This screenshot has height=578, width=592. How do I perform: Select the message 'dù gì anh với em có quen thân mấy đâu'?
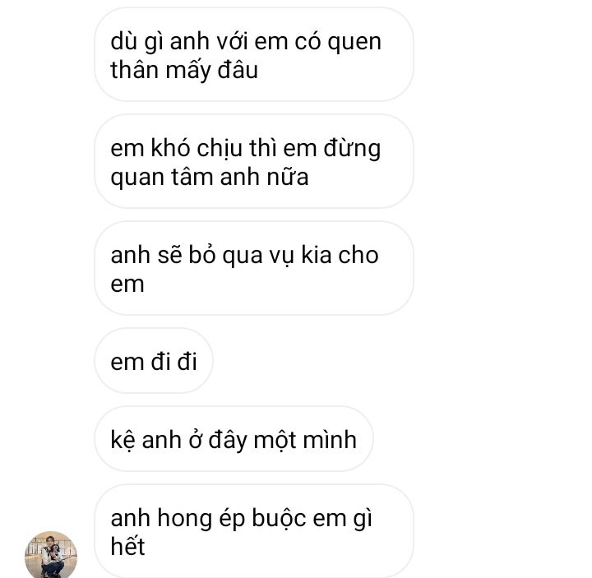(x=254, y=55)
